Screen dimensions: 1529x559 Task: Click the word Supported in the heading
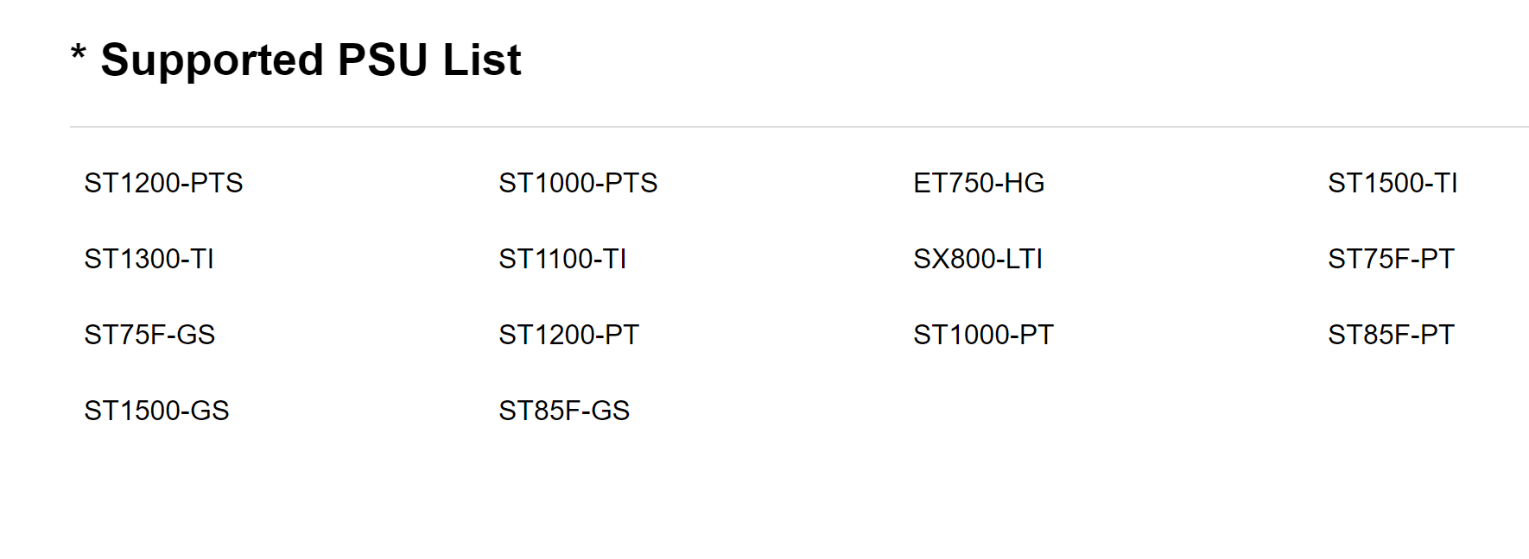[x=213, y=60]
